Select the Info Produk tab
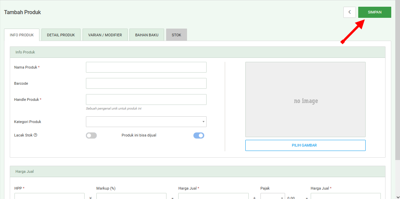The image size is (400, 199). 22,35
